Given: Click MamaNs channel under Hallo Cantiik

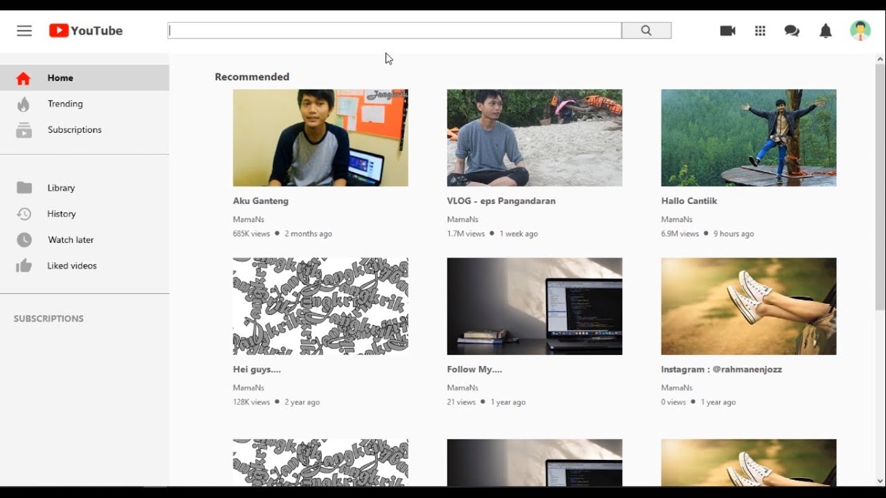Looking at the screenshot, I should [676, 219].
